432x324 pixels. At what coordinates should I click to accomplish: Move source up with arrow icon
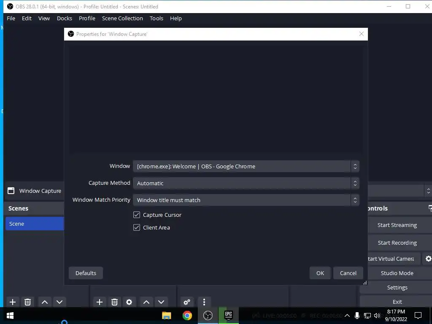146,302
